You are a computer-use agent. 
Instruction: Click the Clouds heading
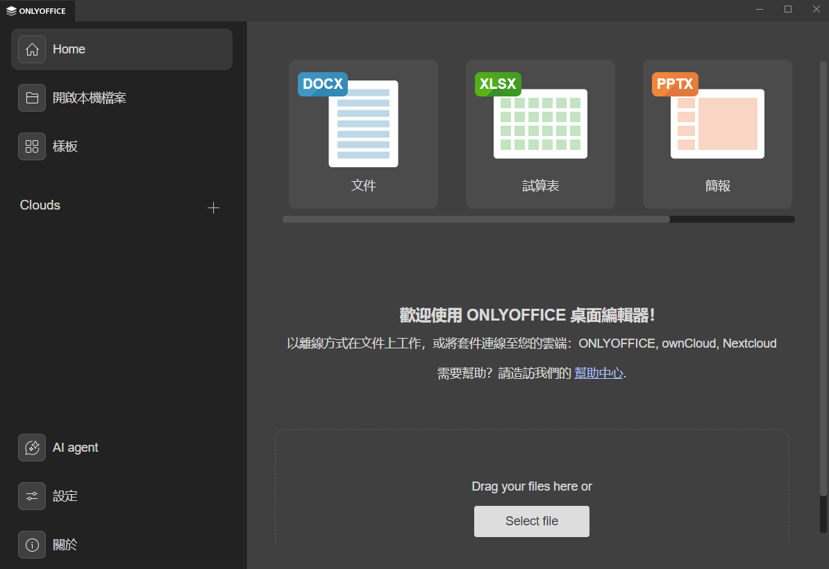coord(40,205)
